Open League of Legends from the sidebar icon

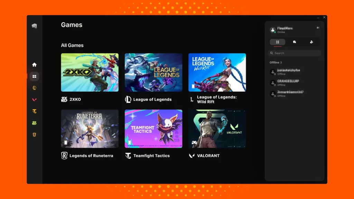tap(34, 88)
